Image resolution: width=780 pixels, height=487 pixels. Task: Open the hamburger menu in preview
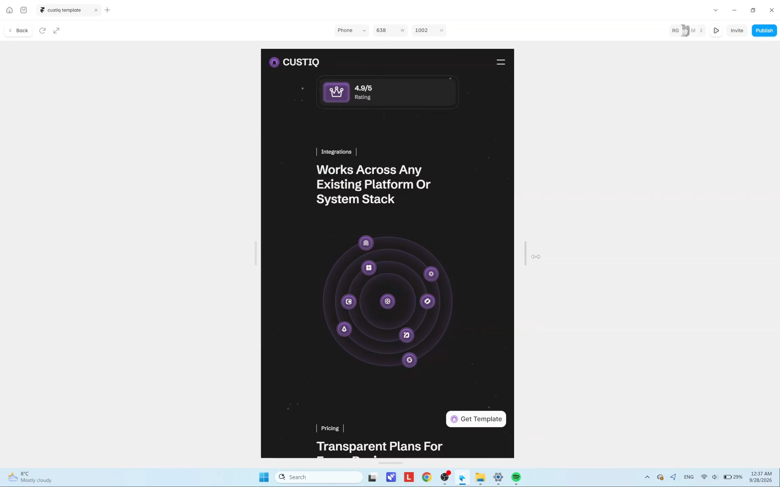pos(501,62)
